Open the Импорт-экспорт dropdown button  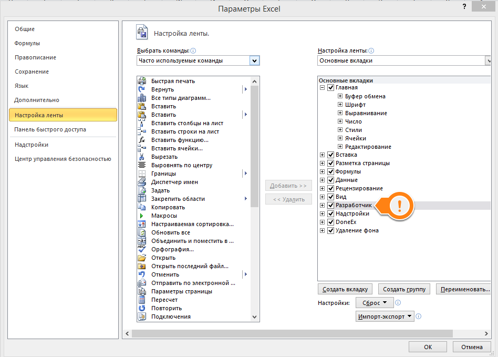(x=385, y=317)
